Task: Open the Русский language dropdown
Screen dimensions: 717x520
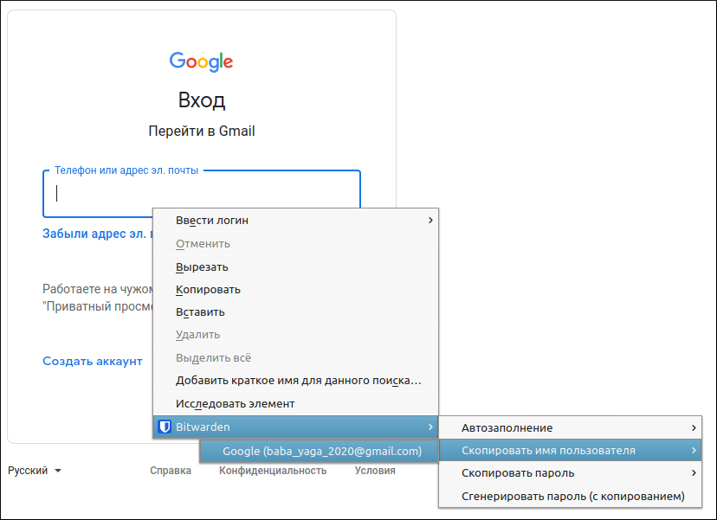Action: point(35,471)
